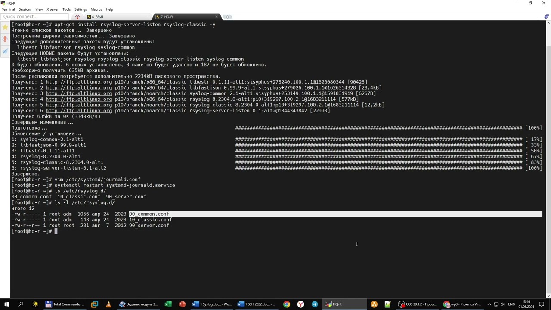The width and height of the screenshot is (551, 310).
Task: Open Telegram from taskbar
Action: tap(315, 304)
